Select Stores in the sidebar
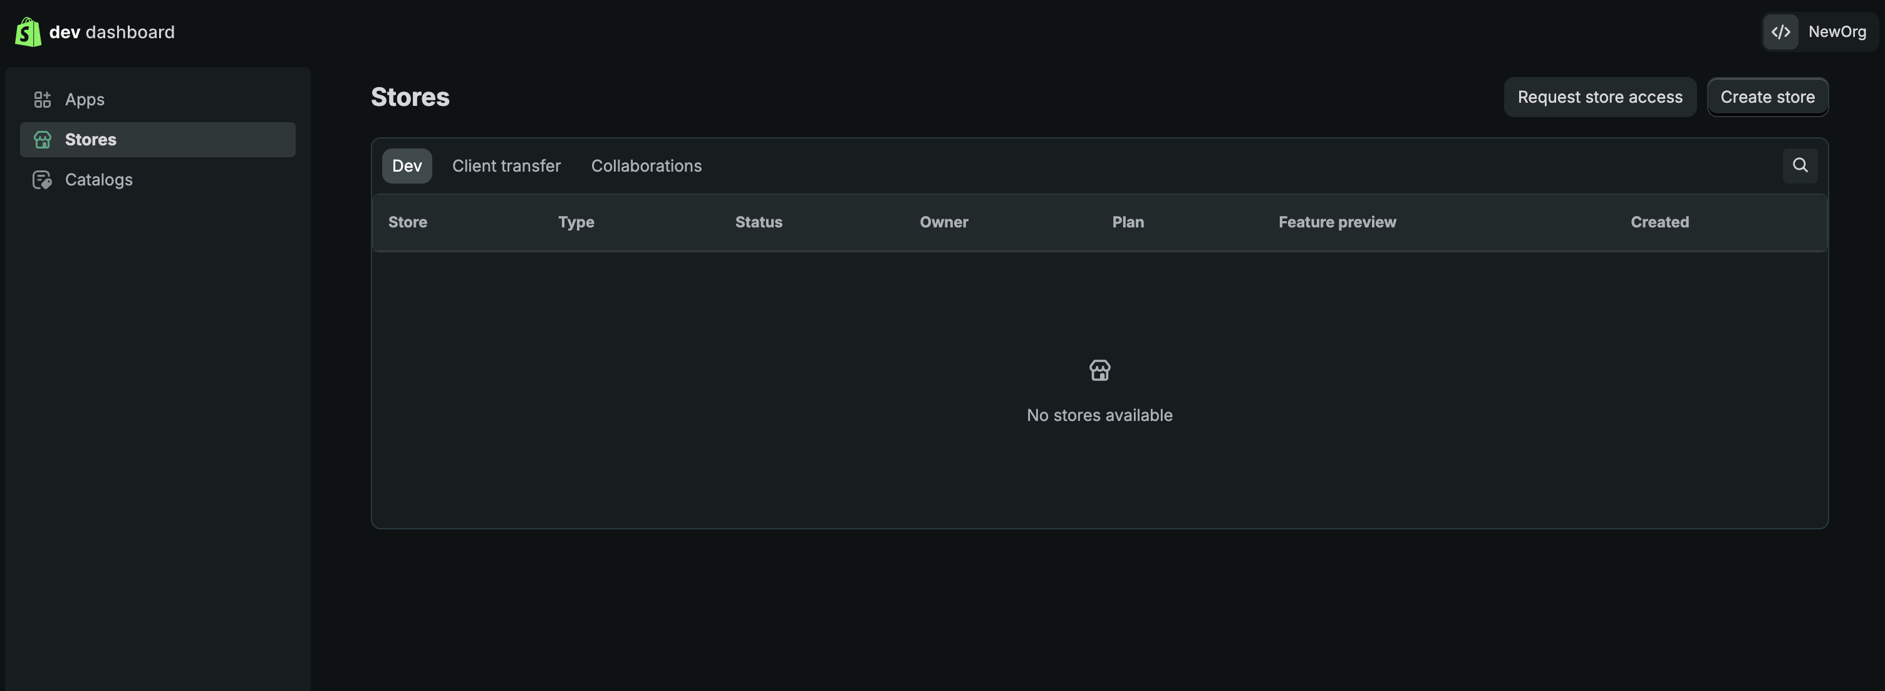Viewport: 1885px width, 691px height. pyautogui.click(x=157, y=140)
